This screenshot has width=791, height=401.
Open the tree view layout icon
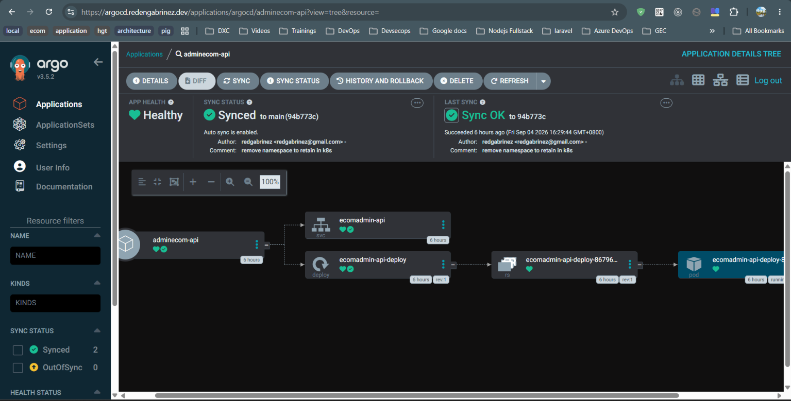pos(677,80)
